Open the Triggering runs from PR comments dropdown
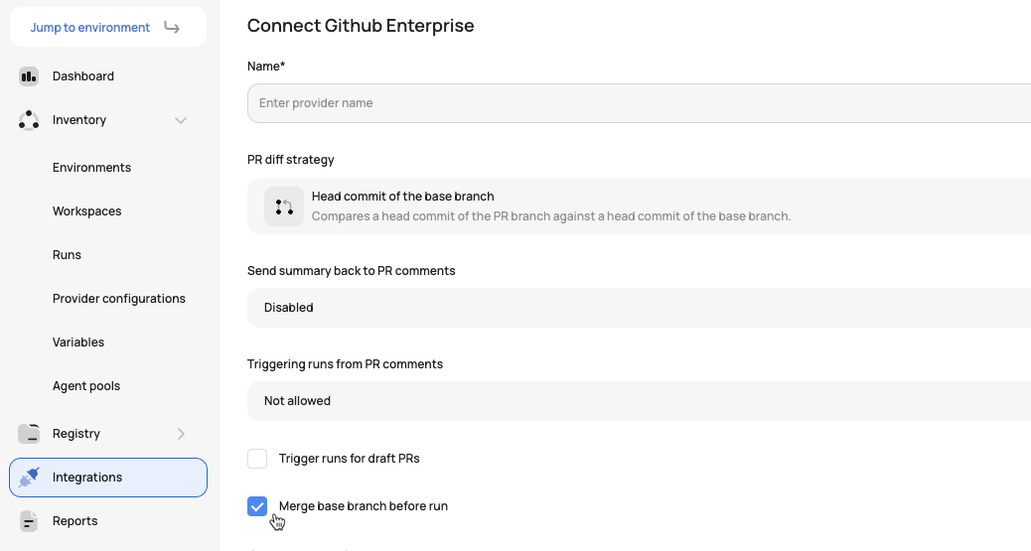1031x551 pixels. coord(639,401)
